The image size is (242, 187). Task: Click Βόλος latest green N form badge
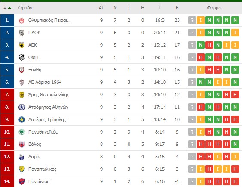pyautogui.click(x=235, y=144)
